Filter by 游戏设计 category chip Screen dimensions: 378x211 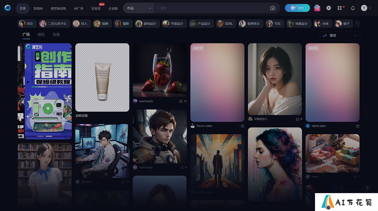(x=147, y=24)
